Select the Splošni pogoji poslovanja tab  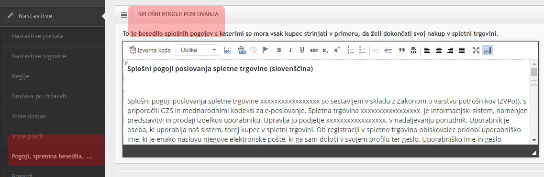(178, 14)
